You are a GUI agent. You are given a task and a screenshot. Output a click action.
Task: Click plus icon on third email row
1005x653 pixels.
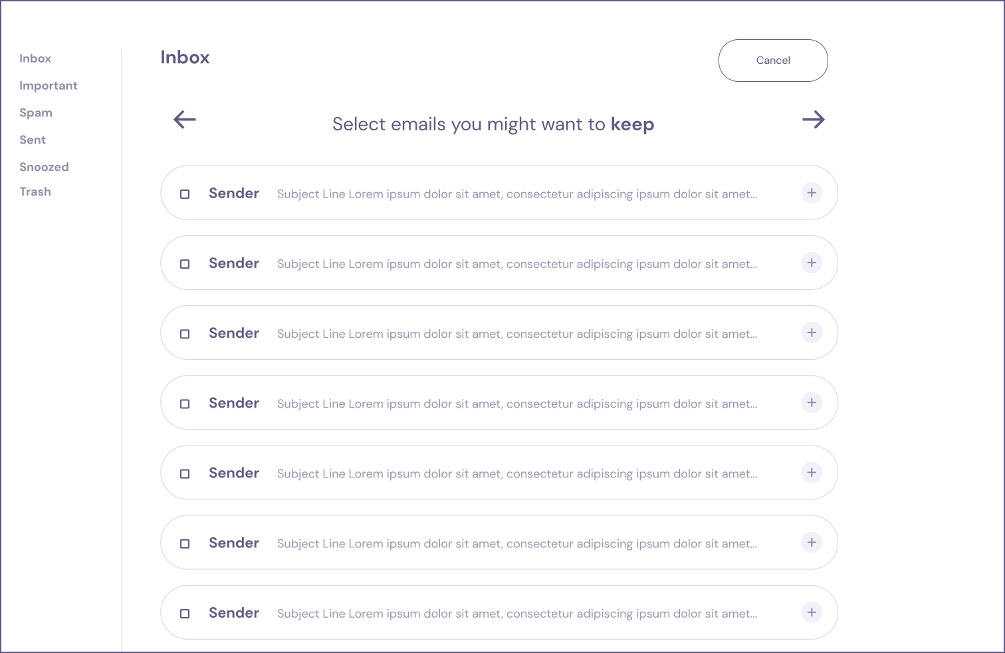(x=812, y=332)
